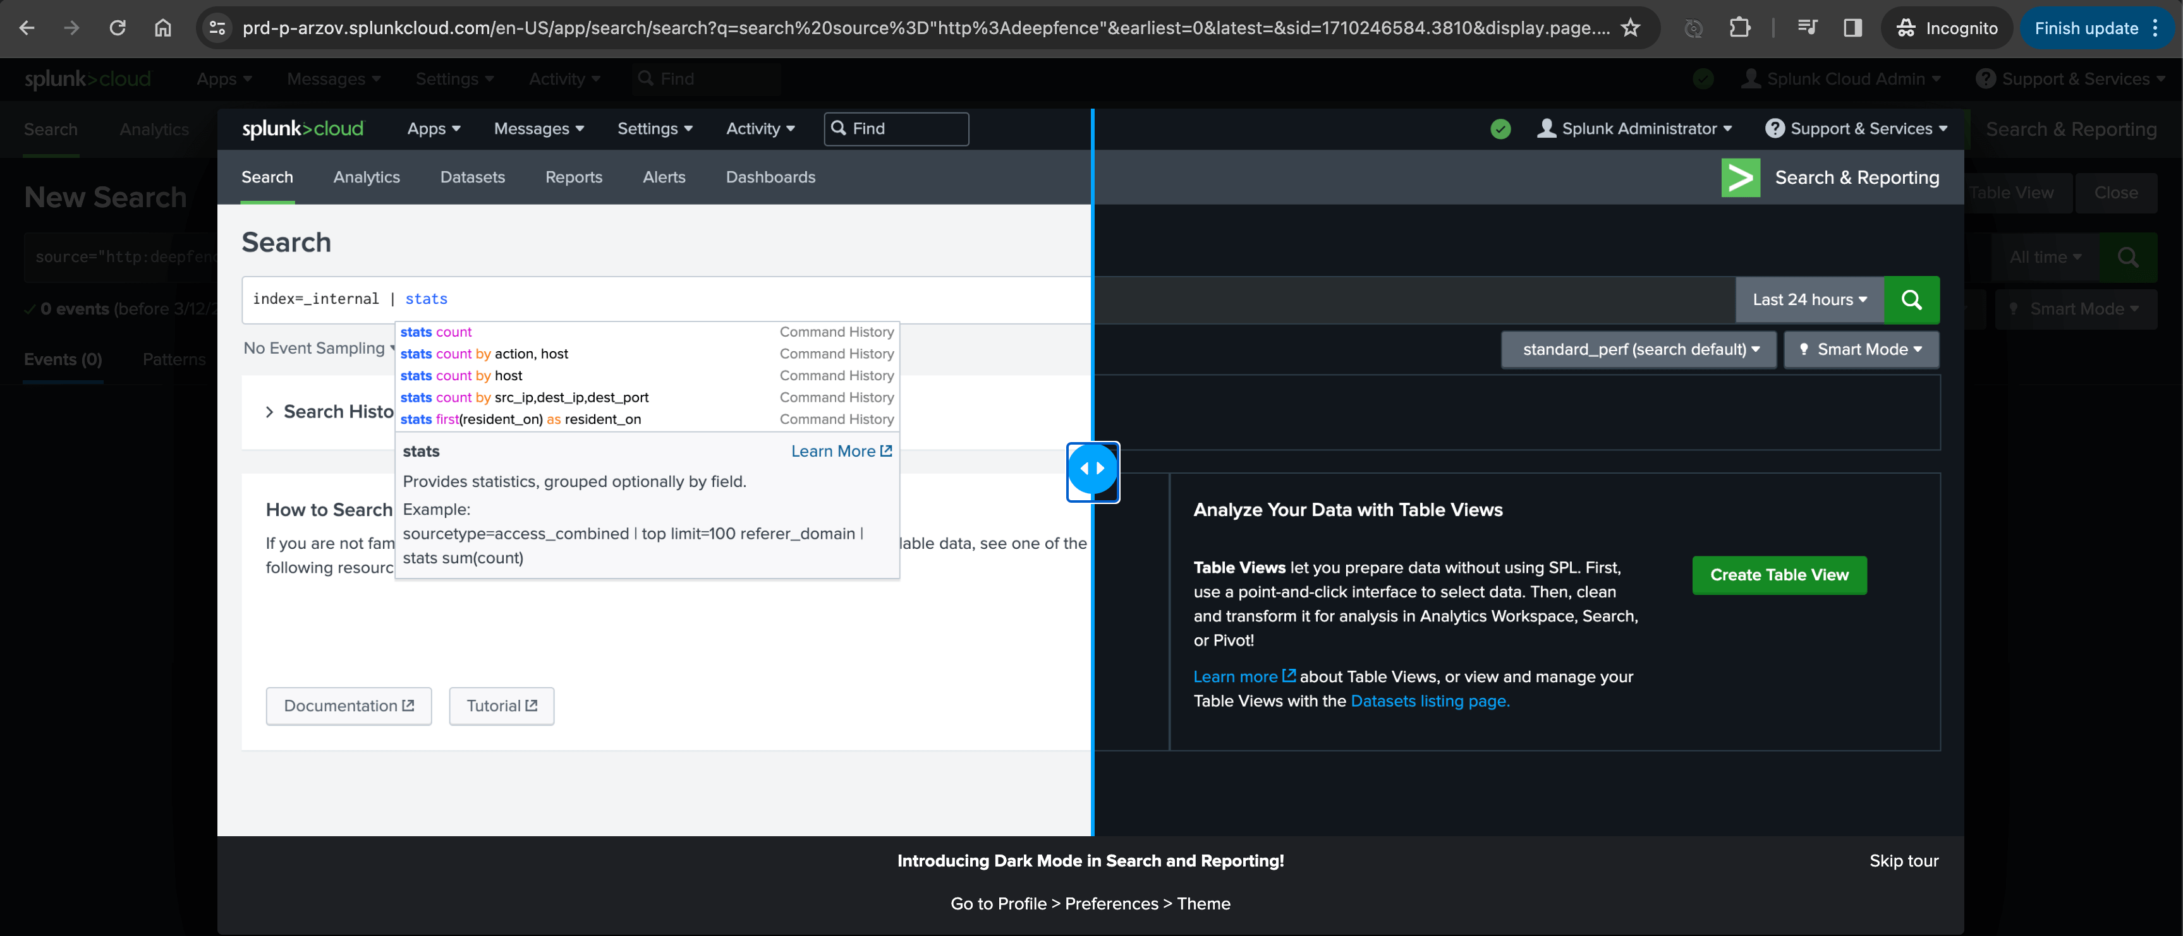Image resolution: width=2183 pixels, height=936 pixels.
Task: Click Events (0) tab in background page
Action: (63, 359)
